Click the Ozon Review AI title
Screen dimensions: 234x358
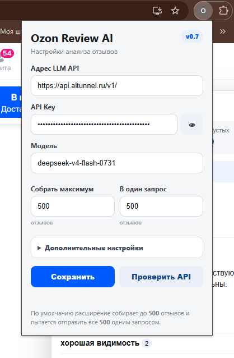click(x=72, y=38)
